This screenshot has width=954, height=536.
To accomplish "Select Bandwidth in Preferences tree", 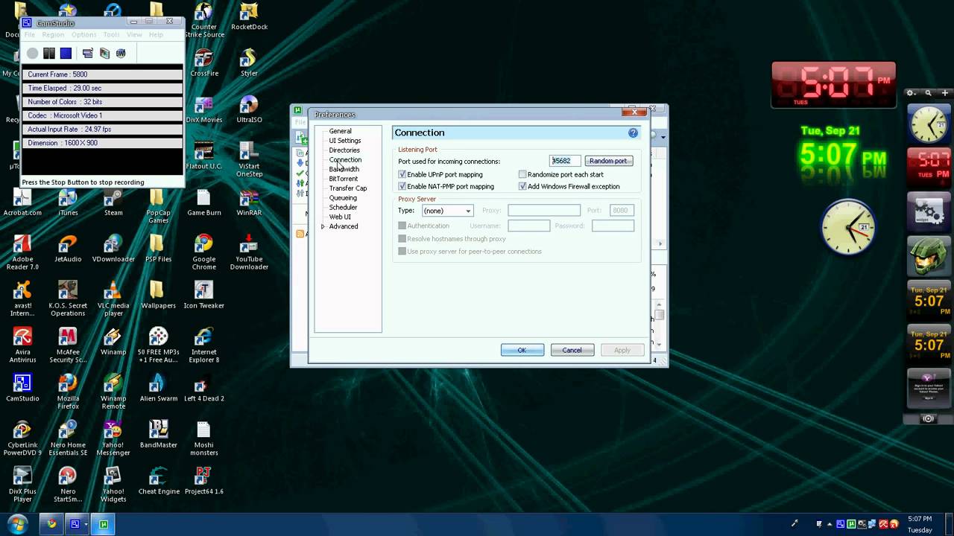I will [344, 169].
